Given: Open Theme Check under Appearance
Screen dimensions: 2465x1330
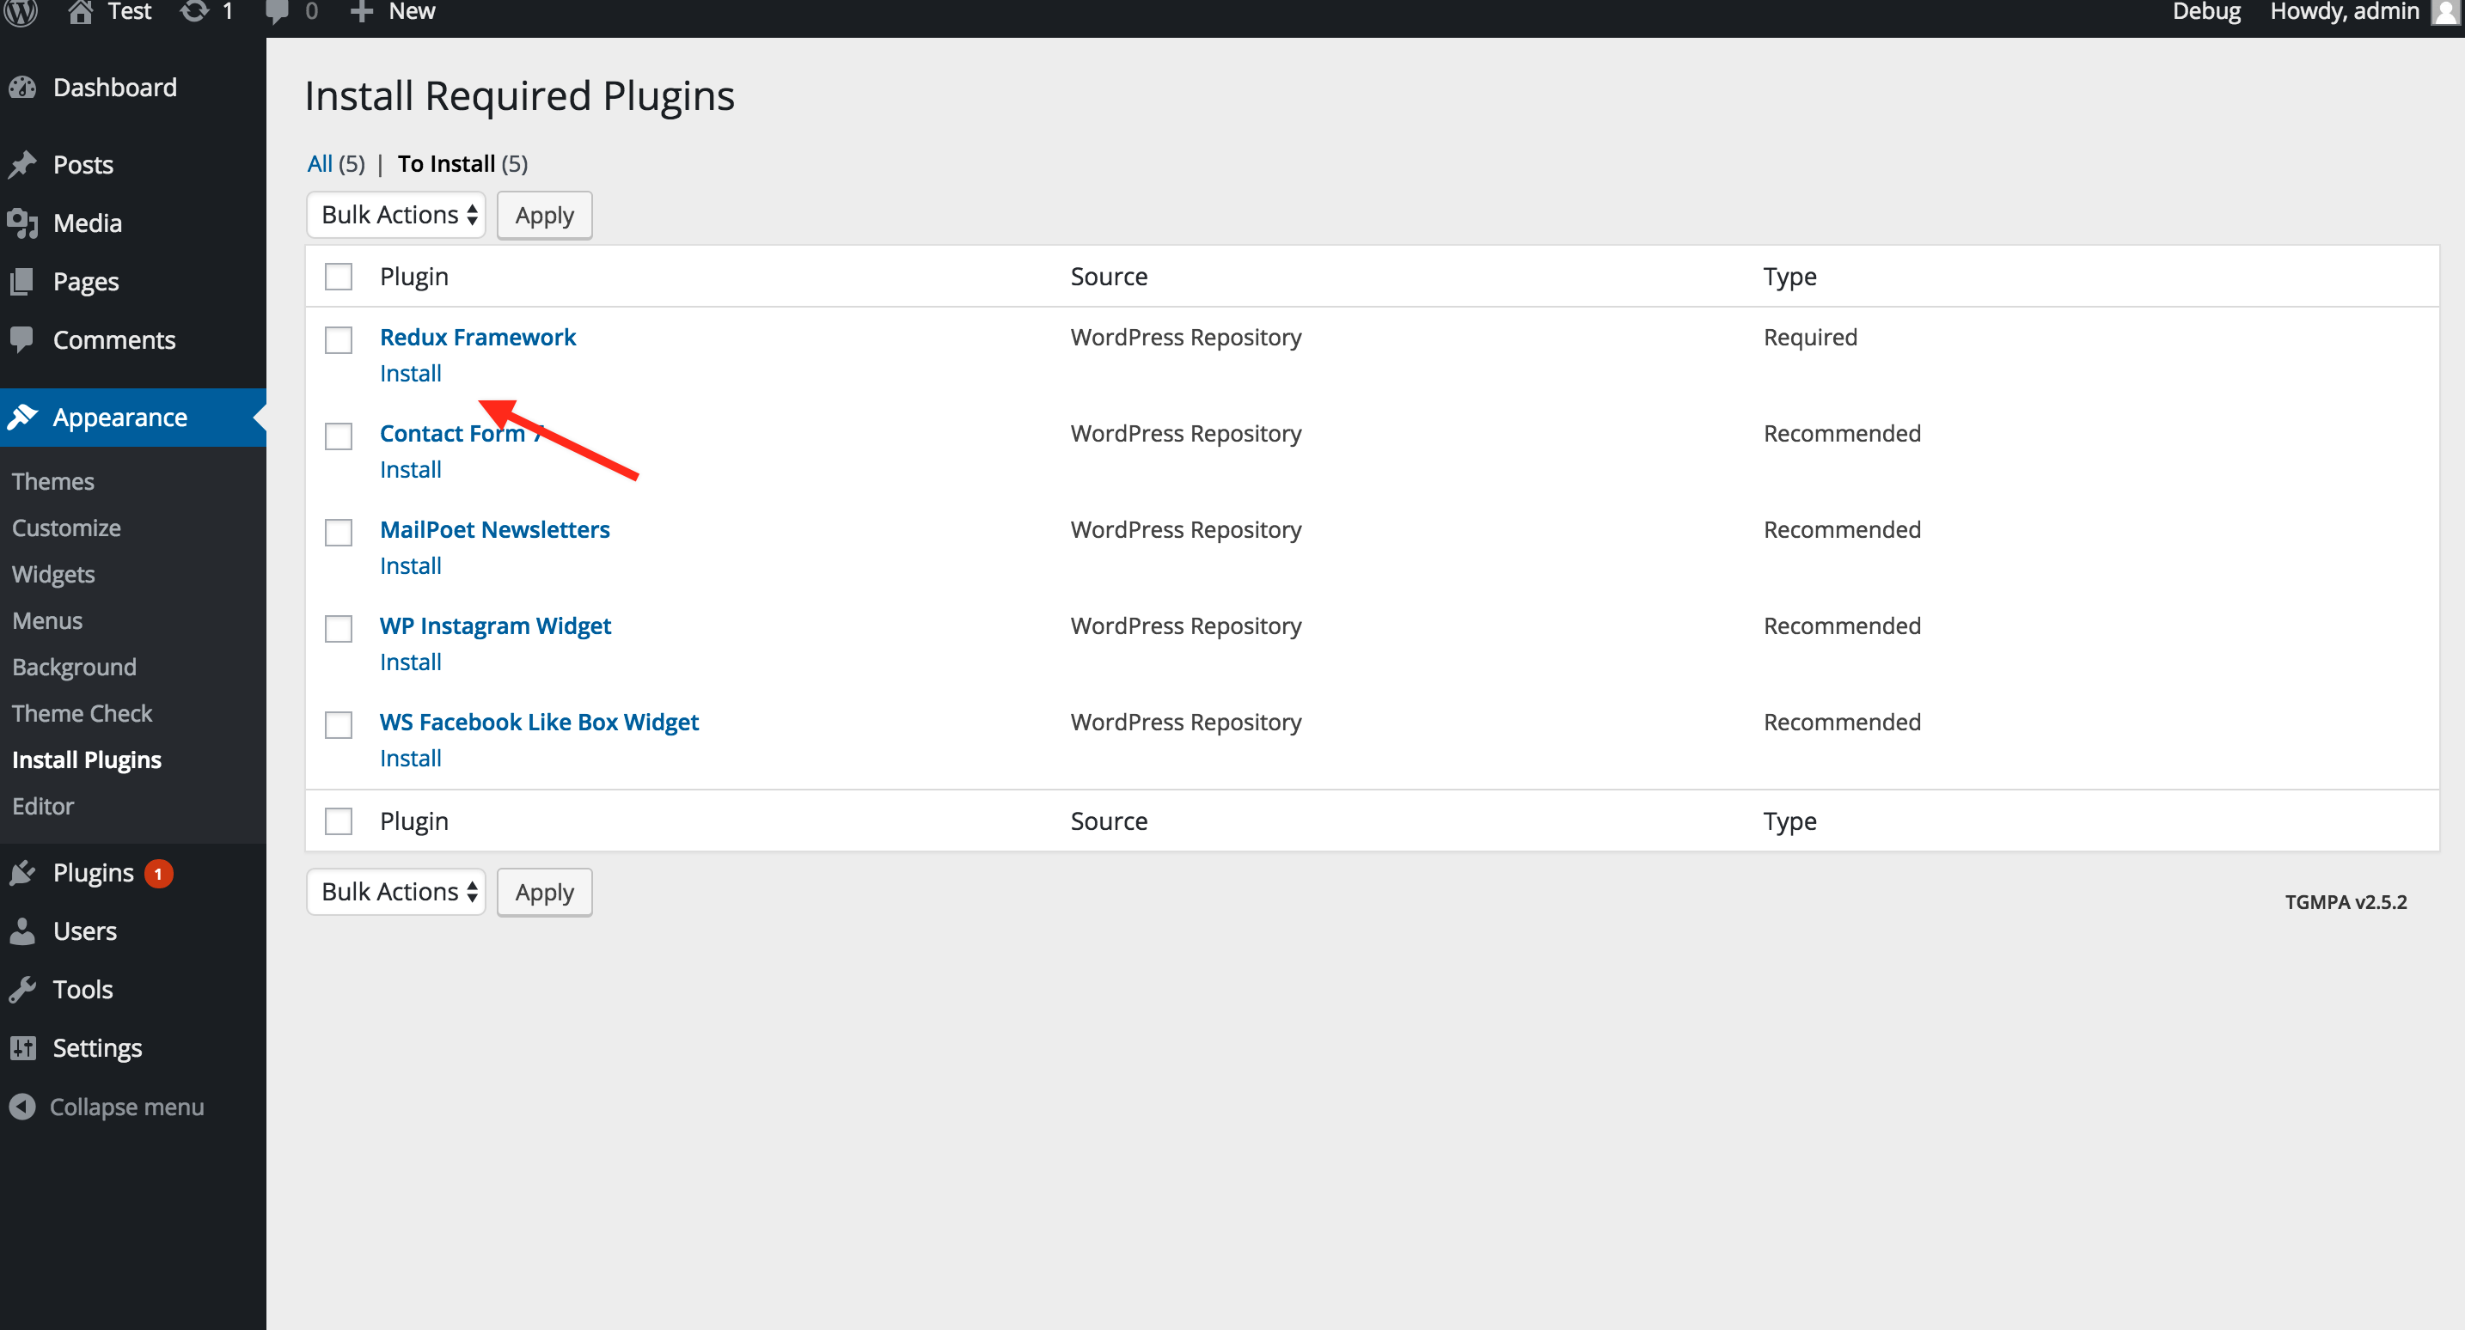Looking at the screenshot, I should click(83, 713).
